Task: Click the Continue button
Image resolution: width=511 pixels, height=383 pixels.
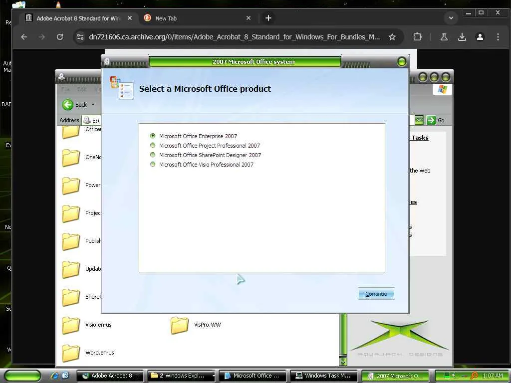Action: coord(376,293)
